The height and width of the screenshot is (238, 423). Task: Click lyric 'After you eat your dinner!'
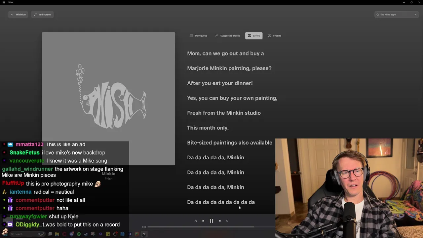point(220,83)
